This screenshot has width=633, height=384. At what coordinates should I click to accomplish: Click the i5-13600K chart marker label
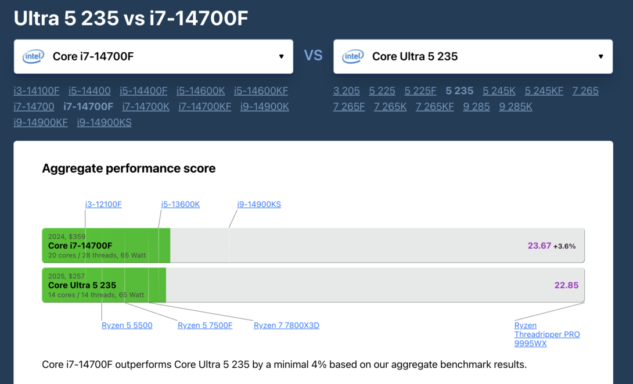180,204
